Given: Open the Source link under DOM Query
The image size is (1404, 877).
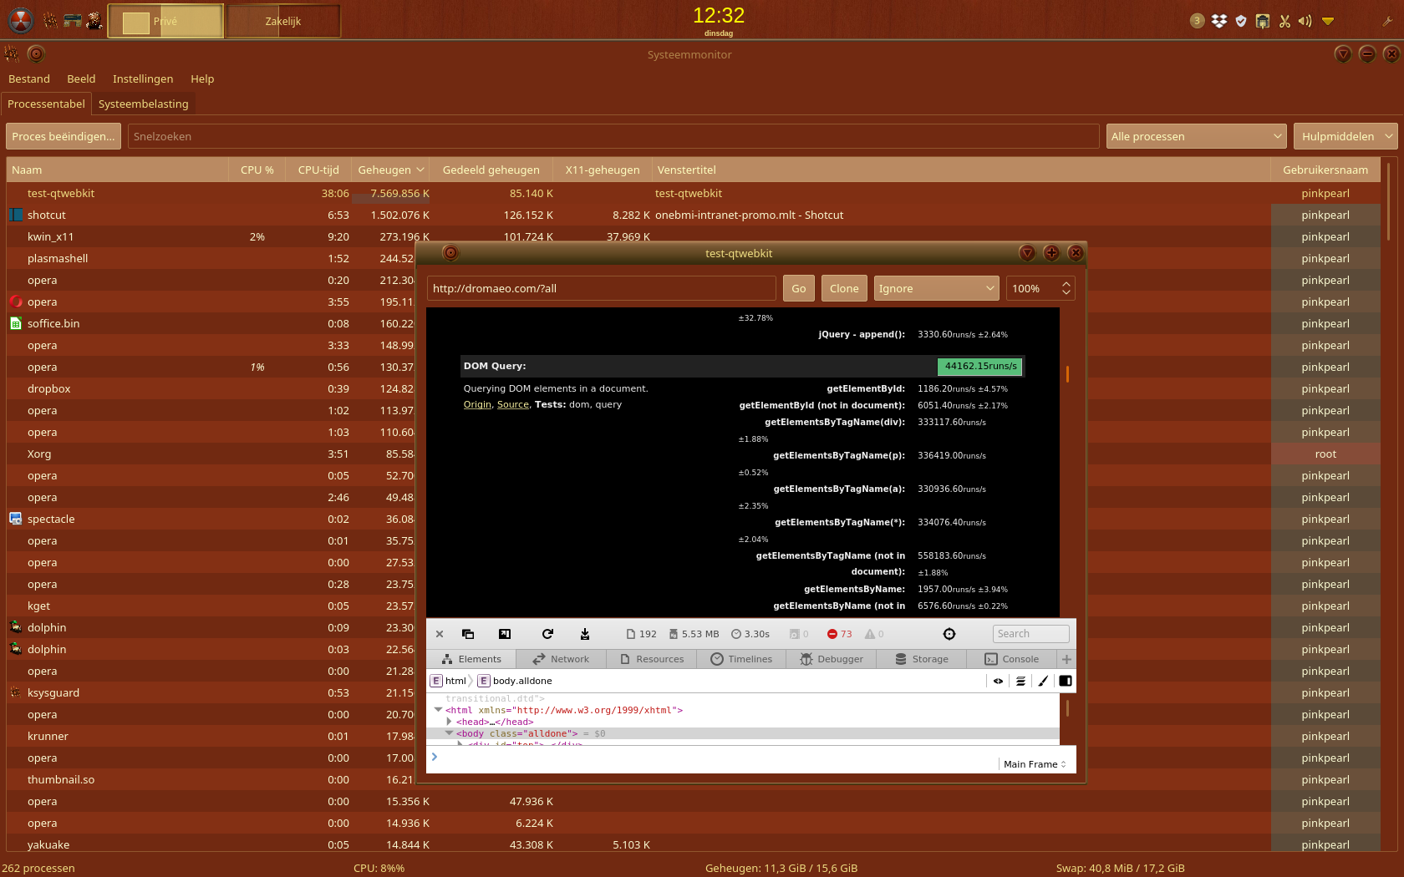Looking at the screenshot, I should (512, 404).
